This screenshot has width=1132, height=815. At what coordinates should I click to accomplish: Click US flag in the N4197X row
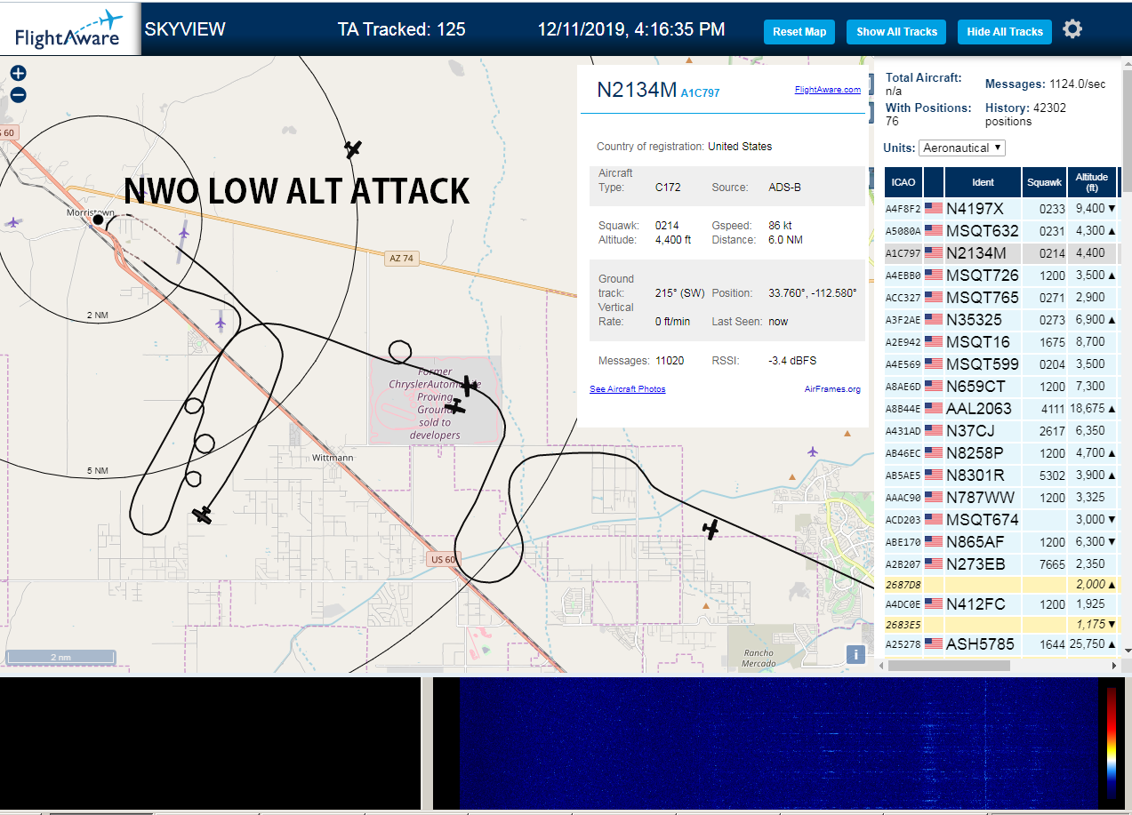tap(934, 209)
